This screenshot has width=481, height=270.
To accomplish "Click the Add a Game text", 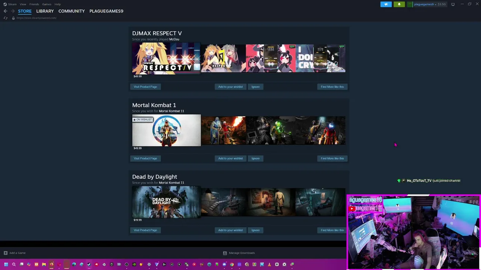I will [17, 253].
